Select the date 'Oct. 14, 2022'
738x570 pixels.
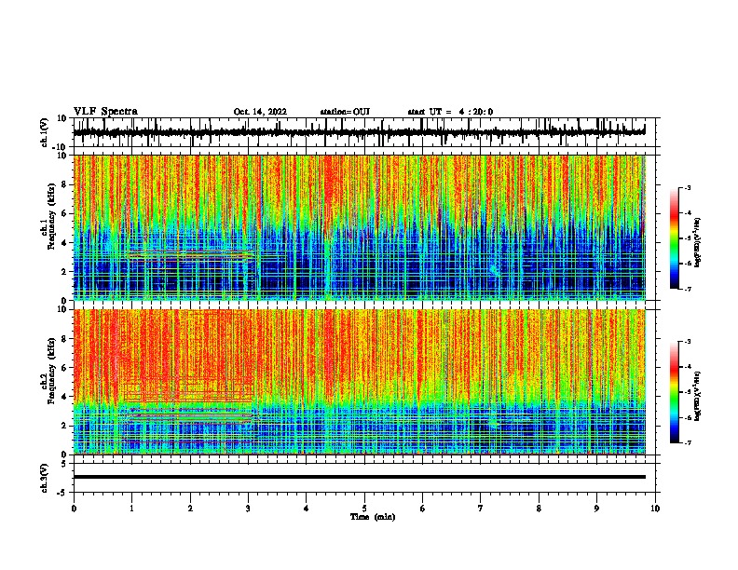point(260,112)
